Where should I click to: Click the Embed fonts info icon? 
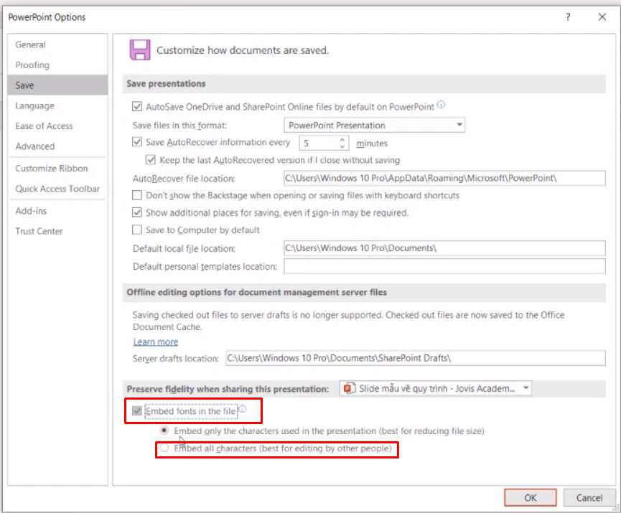(x=243, y=410)
